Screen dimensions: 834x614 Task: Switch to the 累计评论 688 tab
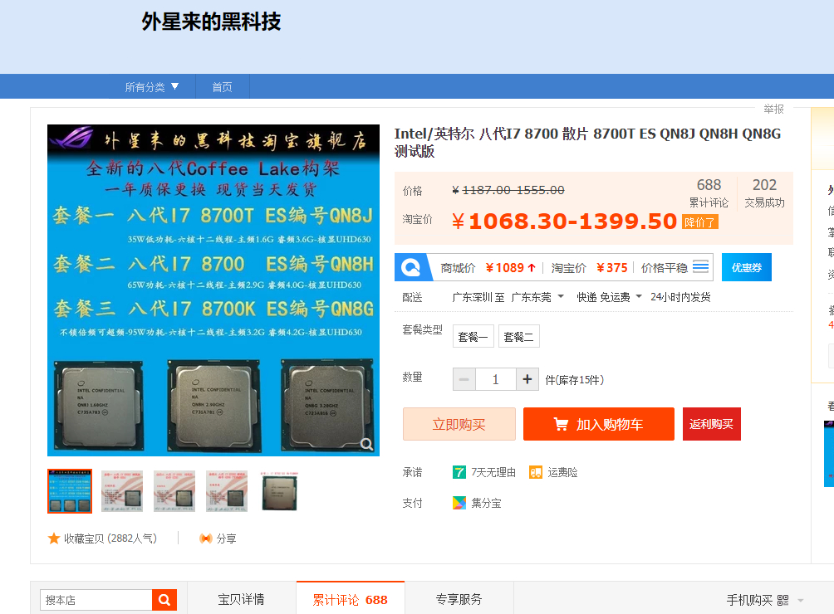pos(350,599)
